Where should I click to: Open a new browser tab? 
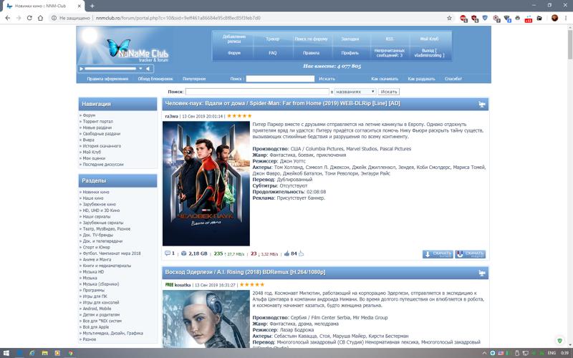point(92,6)
